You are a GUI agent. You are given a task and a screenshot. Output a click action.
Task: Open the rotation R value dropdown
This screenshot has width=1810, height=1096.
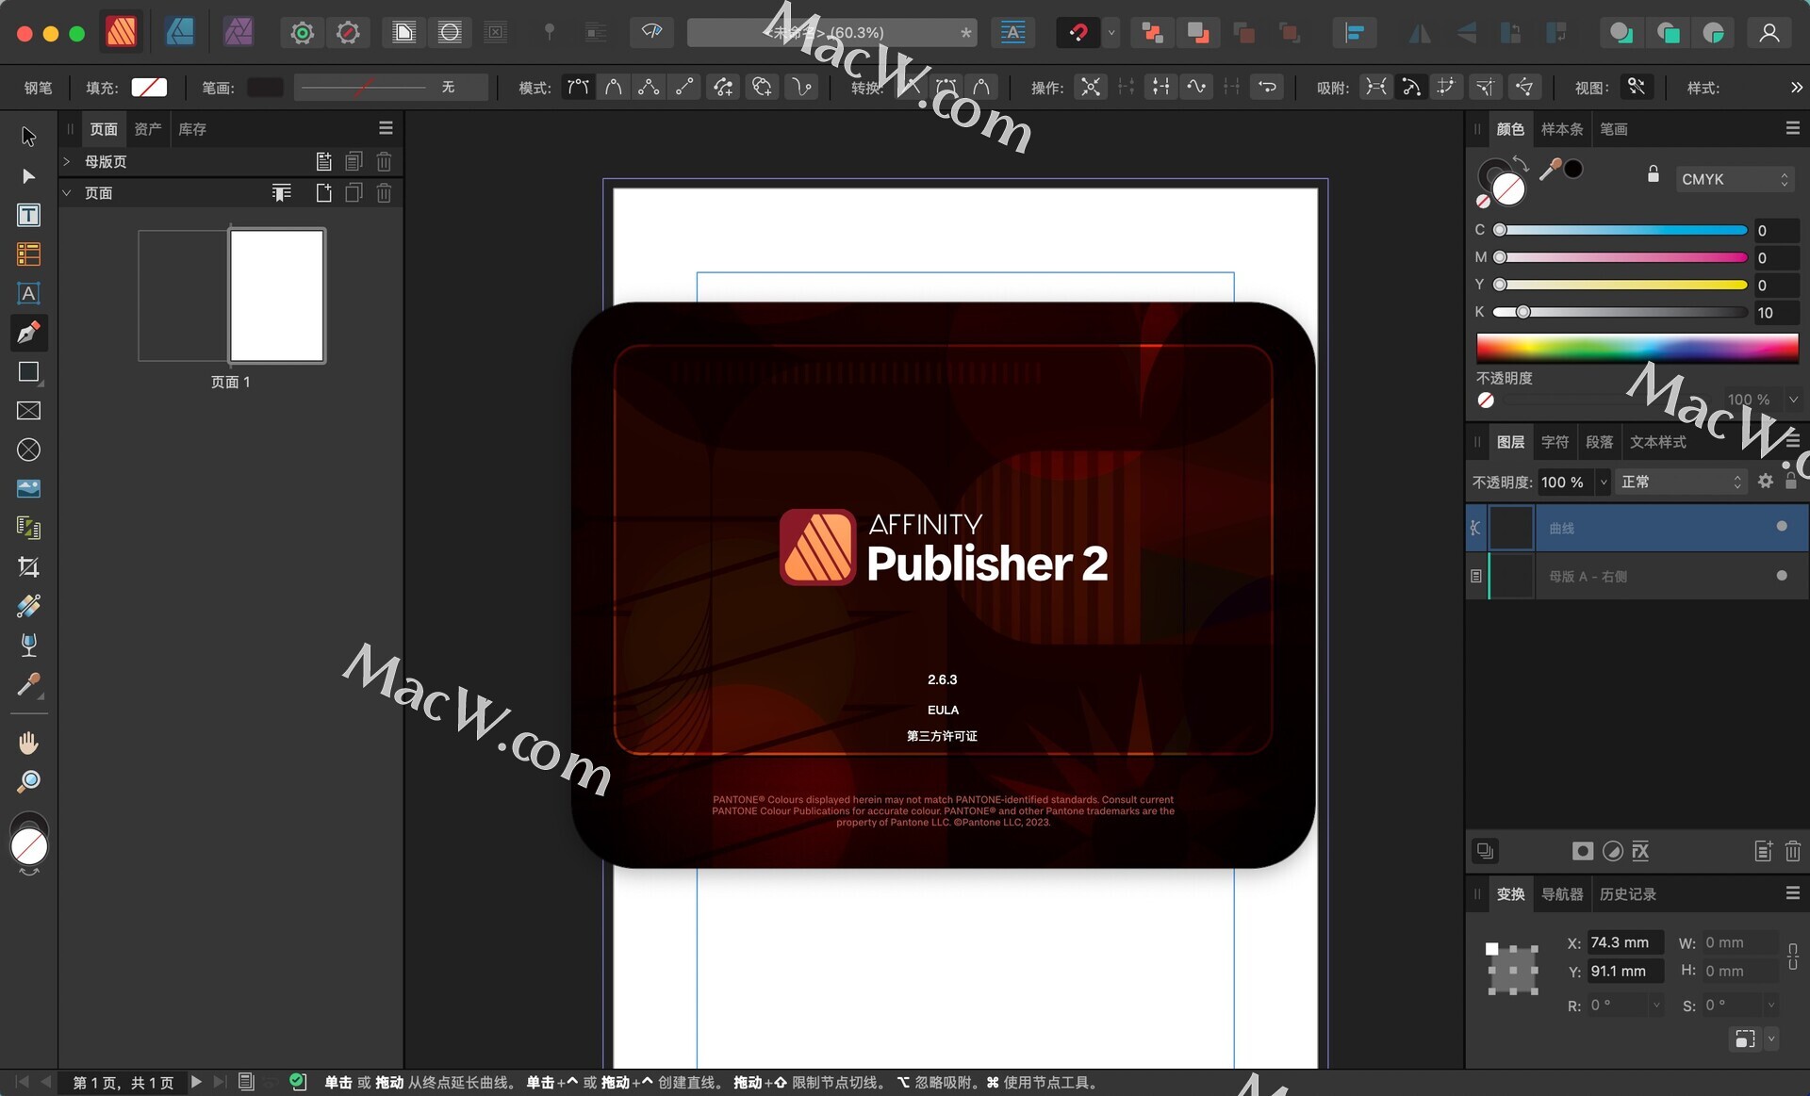click(1656, 1006)
